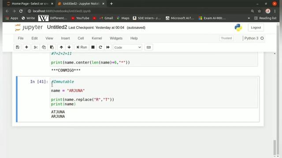The image size is (282, 158).
Task: Go back in browser history
Action: (7, 11)
